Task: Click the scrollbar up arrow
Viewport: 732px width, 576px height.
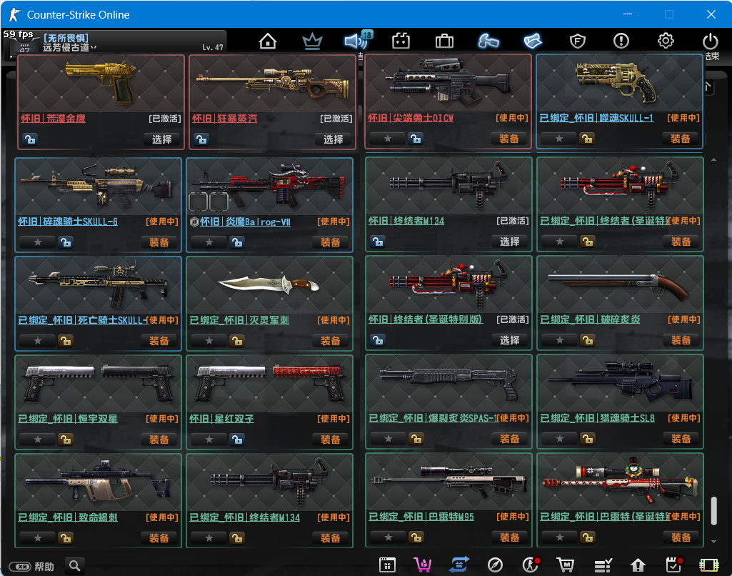Action: (713, 160)
